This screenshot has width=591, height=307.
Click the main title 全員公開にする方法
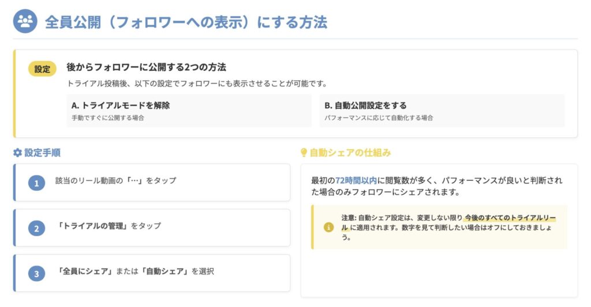[186, 22]
